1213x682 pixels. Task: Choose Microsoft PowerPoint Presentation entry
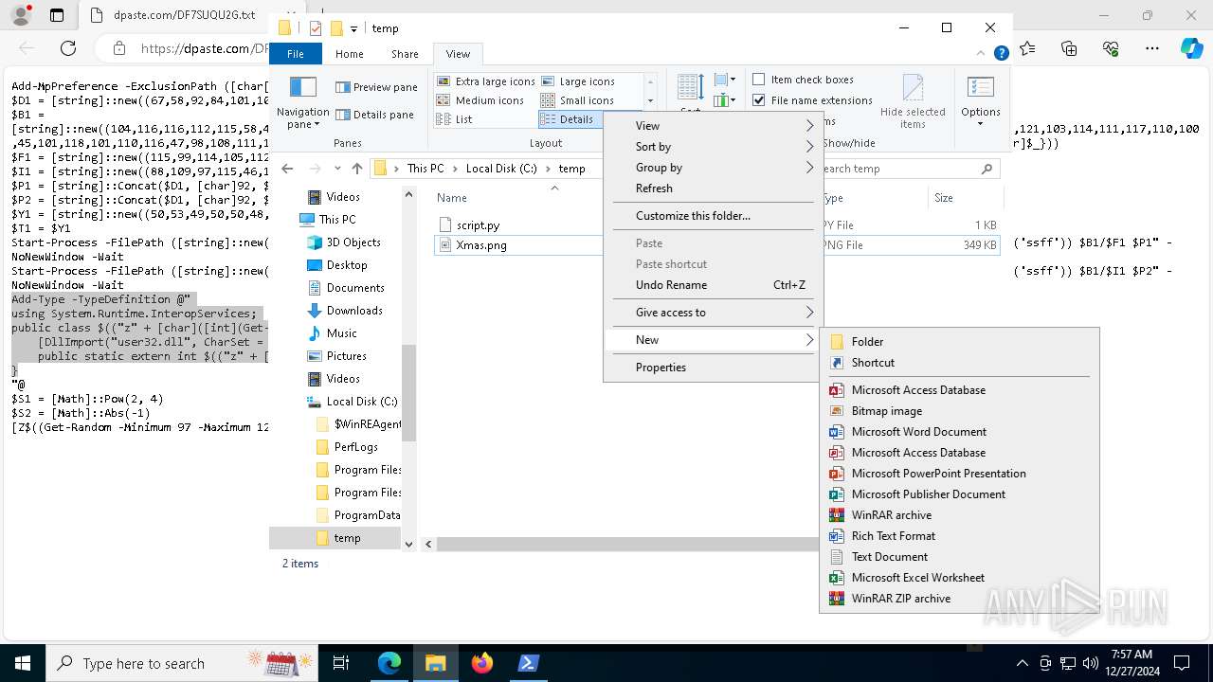tap(959, 474)
